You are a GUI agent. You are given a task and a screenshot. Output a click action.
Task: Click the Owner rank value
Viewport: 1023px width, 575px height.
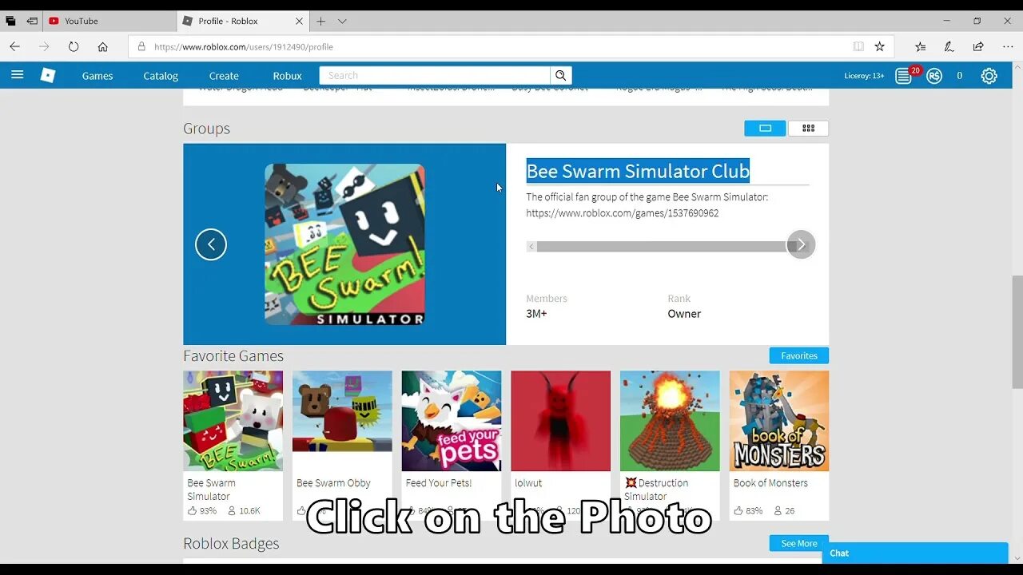(x=684, y=314)
